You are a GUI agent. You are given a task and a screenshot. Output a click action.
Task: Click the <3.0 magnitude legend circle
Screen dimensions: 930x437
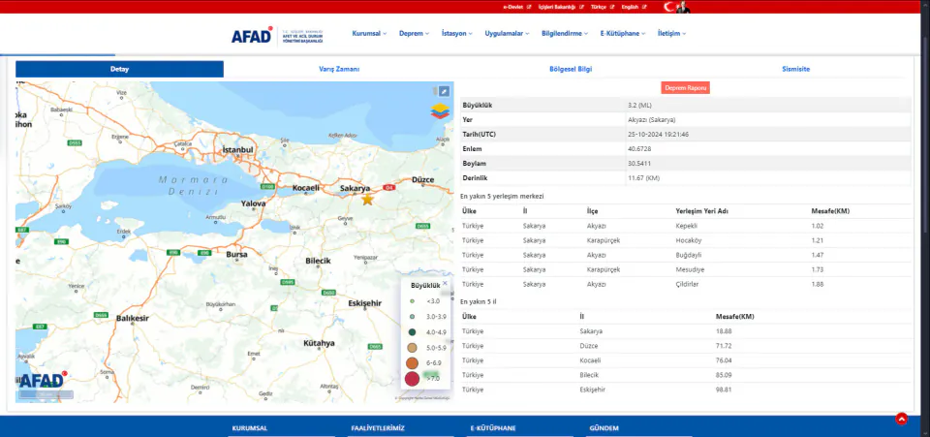(x=412, y=301)
